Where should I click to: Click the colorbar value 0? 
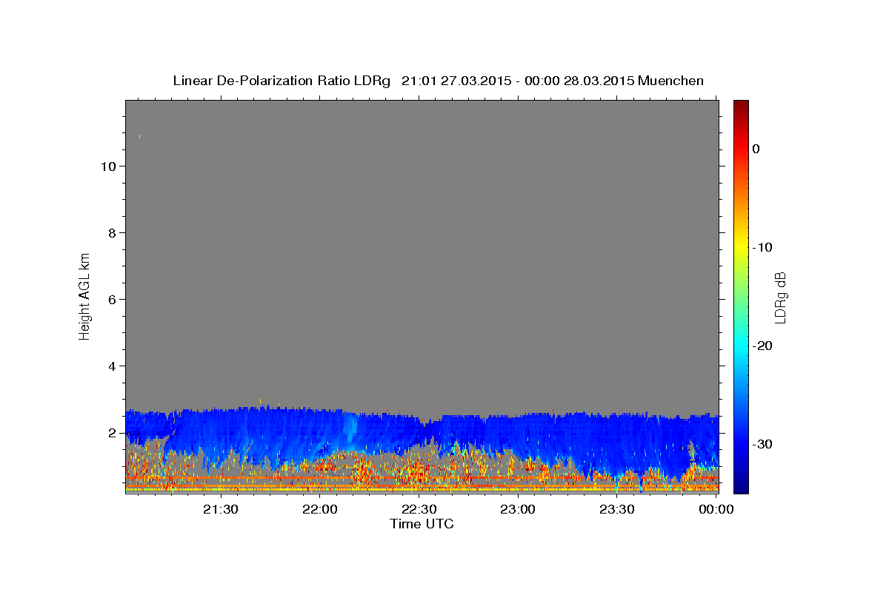click(756, 149)
